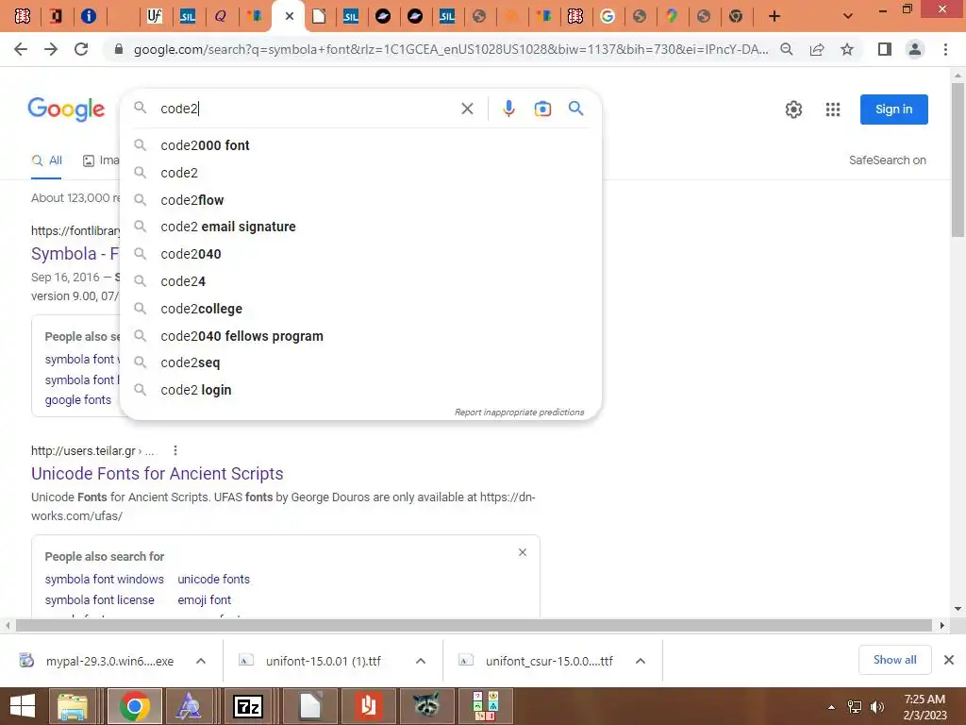This screenshot has height=725, width=966.
Task: Switch to the All results tab
Action: 47,160
